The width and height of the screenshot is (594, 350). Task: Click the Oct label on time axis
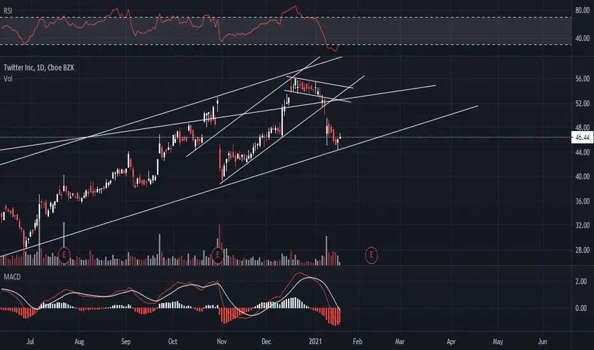pyautogui.click(x=172, y=342)
